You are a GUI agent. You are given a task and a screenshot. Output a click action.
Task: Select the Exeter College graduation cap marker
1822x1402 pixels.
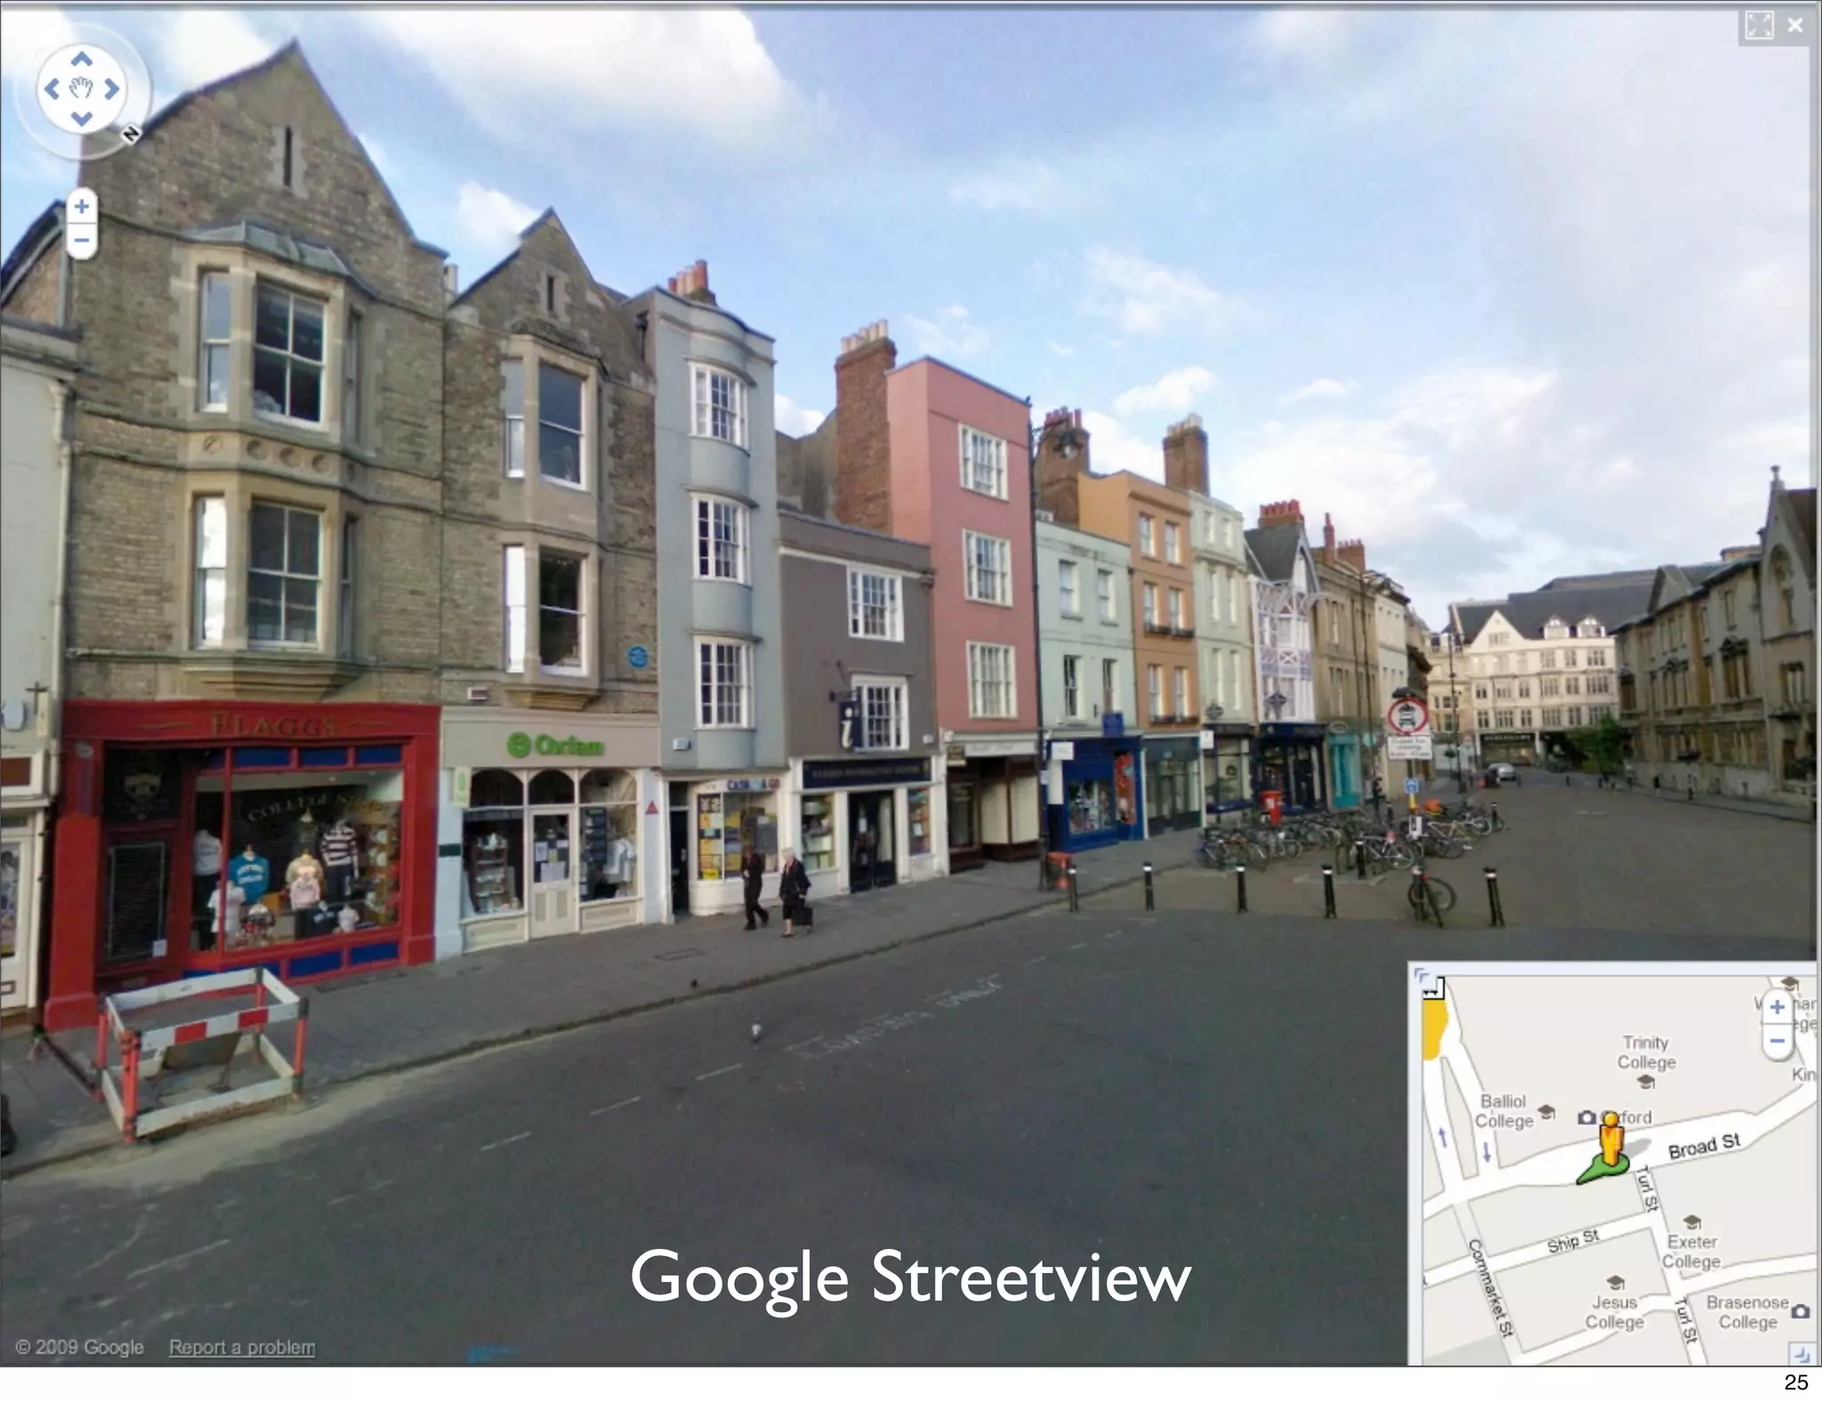(x=1692, y=1221)
